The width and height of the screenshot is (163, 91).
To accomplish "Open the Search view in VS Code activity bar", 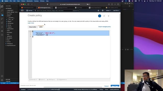I will tap(2, 10).
